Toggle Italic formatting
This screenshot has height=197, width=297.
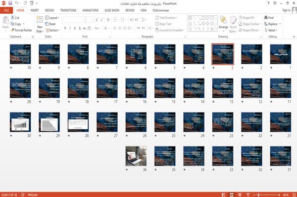pos(70,28)
